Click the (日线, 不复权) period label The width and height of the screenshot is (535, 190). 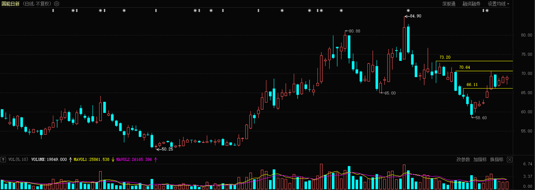pyautogui.click(x=37, y=4)
